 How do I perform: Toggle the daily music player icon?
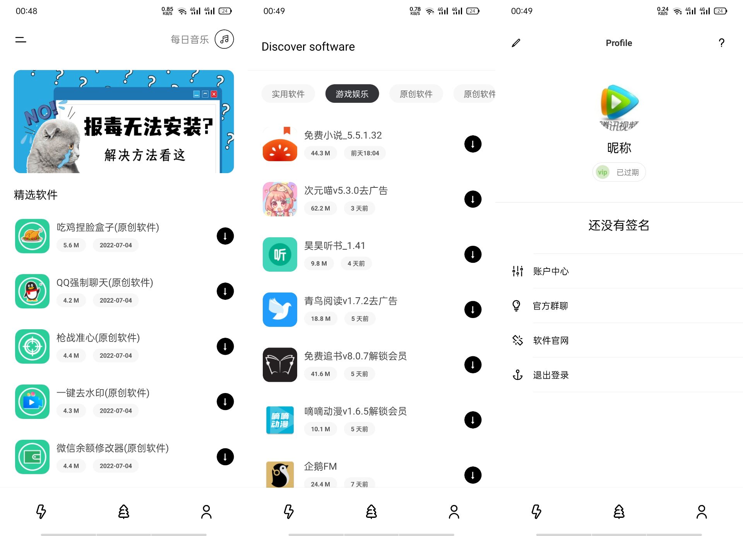coord(225,39)
